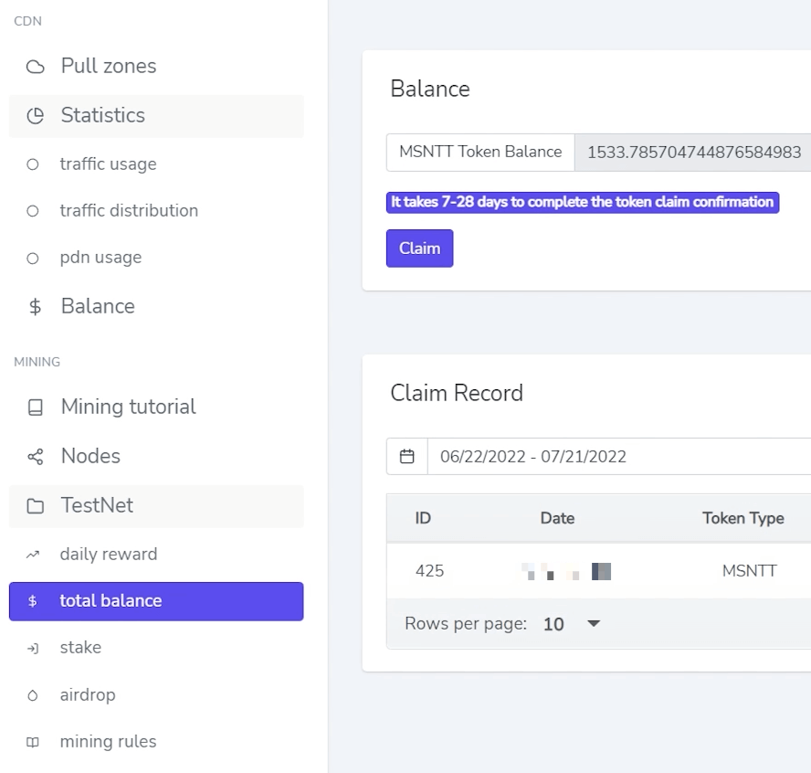Open the stake menu item
Image resolution: width=811 pixels, height=773 pixels.
156,648
